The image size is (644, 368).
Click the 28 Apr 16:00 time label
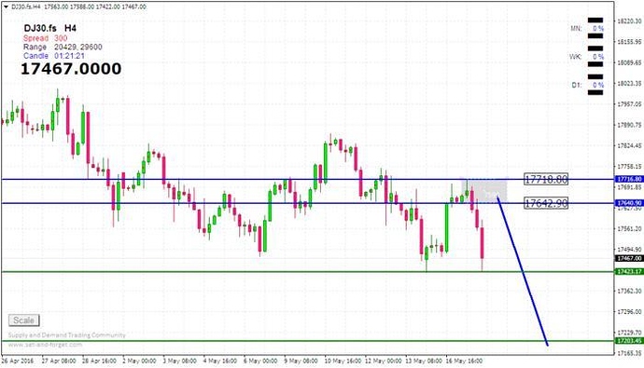pyautogui.click(x=99, y=361)
